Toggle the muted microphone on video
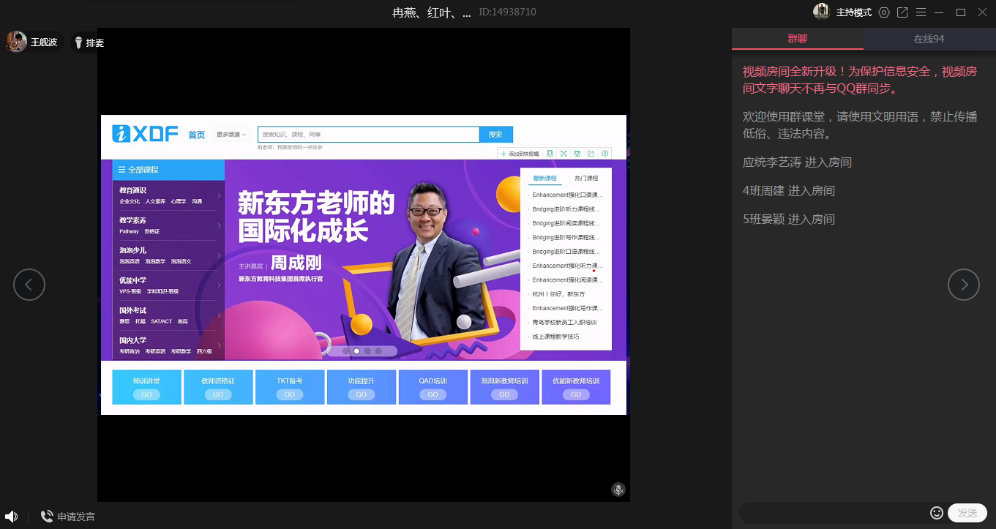 (x=618, y=489)
